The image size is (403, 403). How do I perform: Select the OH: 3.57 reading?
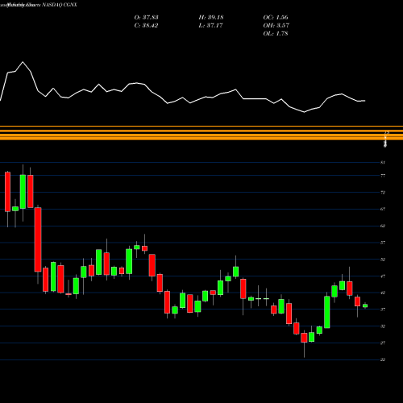click(x=276, y=26)
